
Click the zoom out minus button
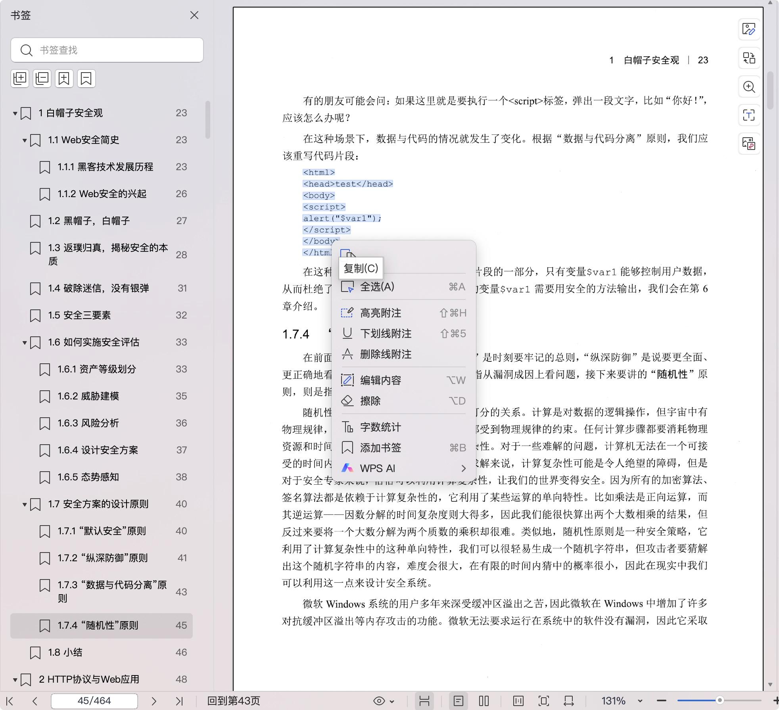(661, 701)
